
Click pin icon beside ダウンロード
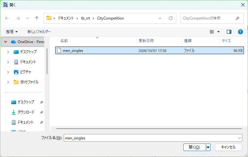tap(41, 112)
